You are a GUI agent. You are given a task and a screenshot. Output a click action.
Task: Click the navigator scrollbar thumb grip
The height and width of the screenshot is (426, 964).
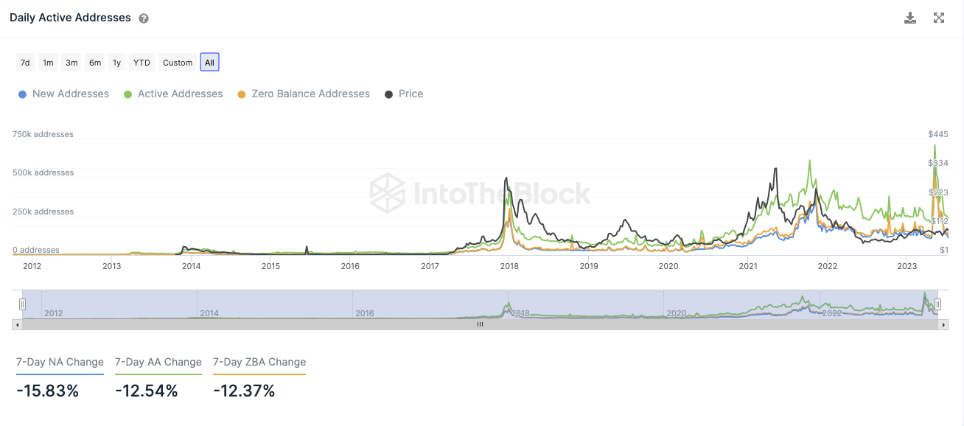480,324
